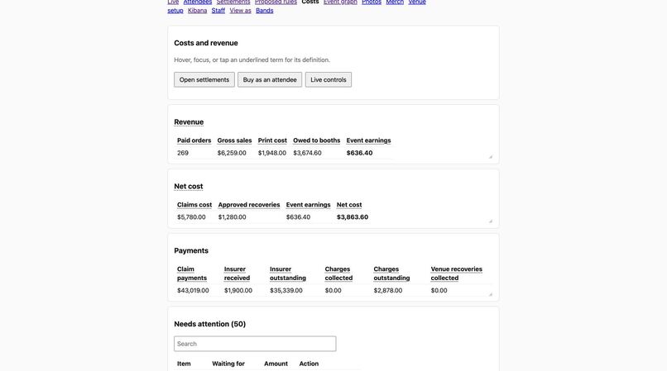
Task: Click the $43,019.00 claim payments value
Action: click(193, 291)
